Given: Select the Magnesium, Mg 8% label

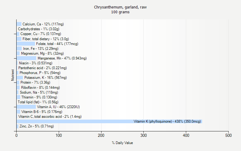Looking at the screenshot, I should tap(42, 53).
